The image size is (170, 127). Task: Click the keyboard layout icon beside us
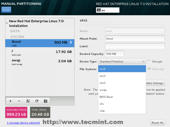tap(99, 10)
